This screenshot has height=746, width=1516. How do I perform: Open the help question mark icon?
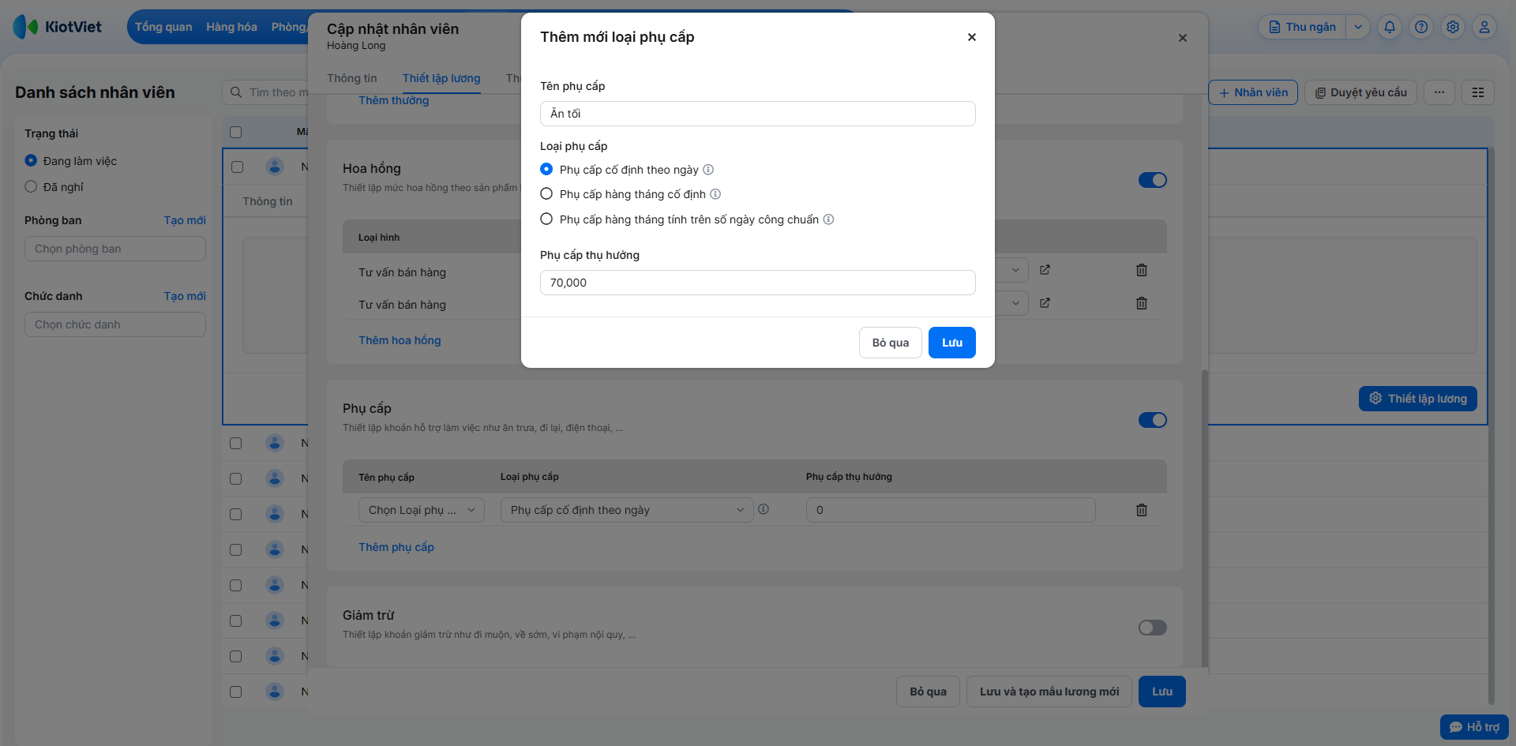(x=1421, y=27)
